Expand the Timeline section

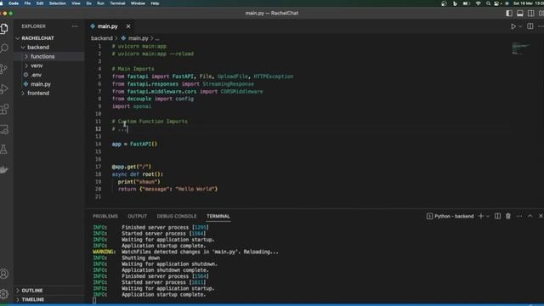pos(32,299)
